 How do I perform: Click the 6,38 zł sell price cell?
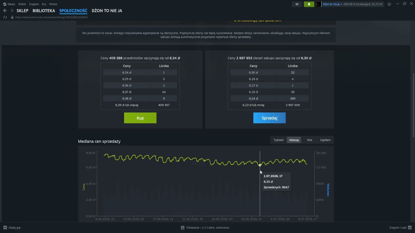(x=127, y=98)
